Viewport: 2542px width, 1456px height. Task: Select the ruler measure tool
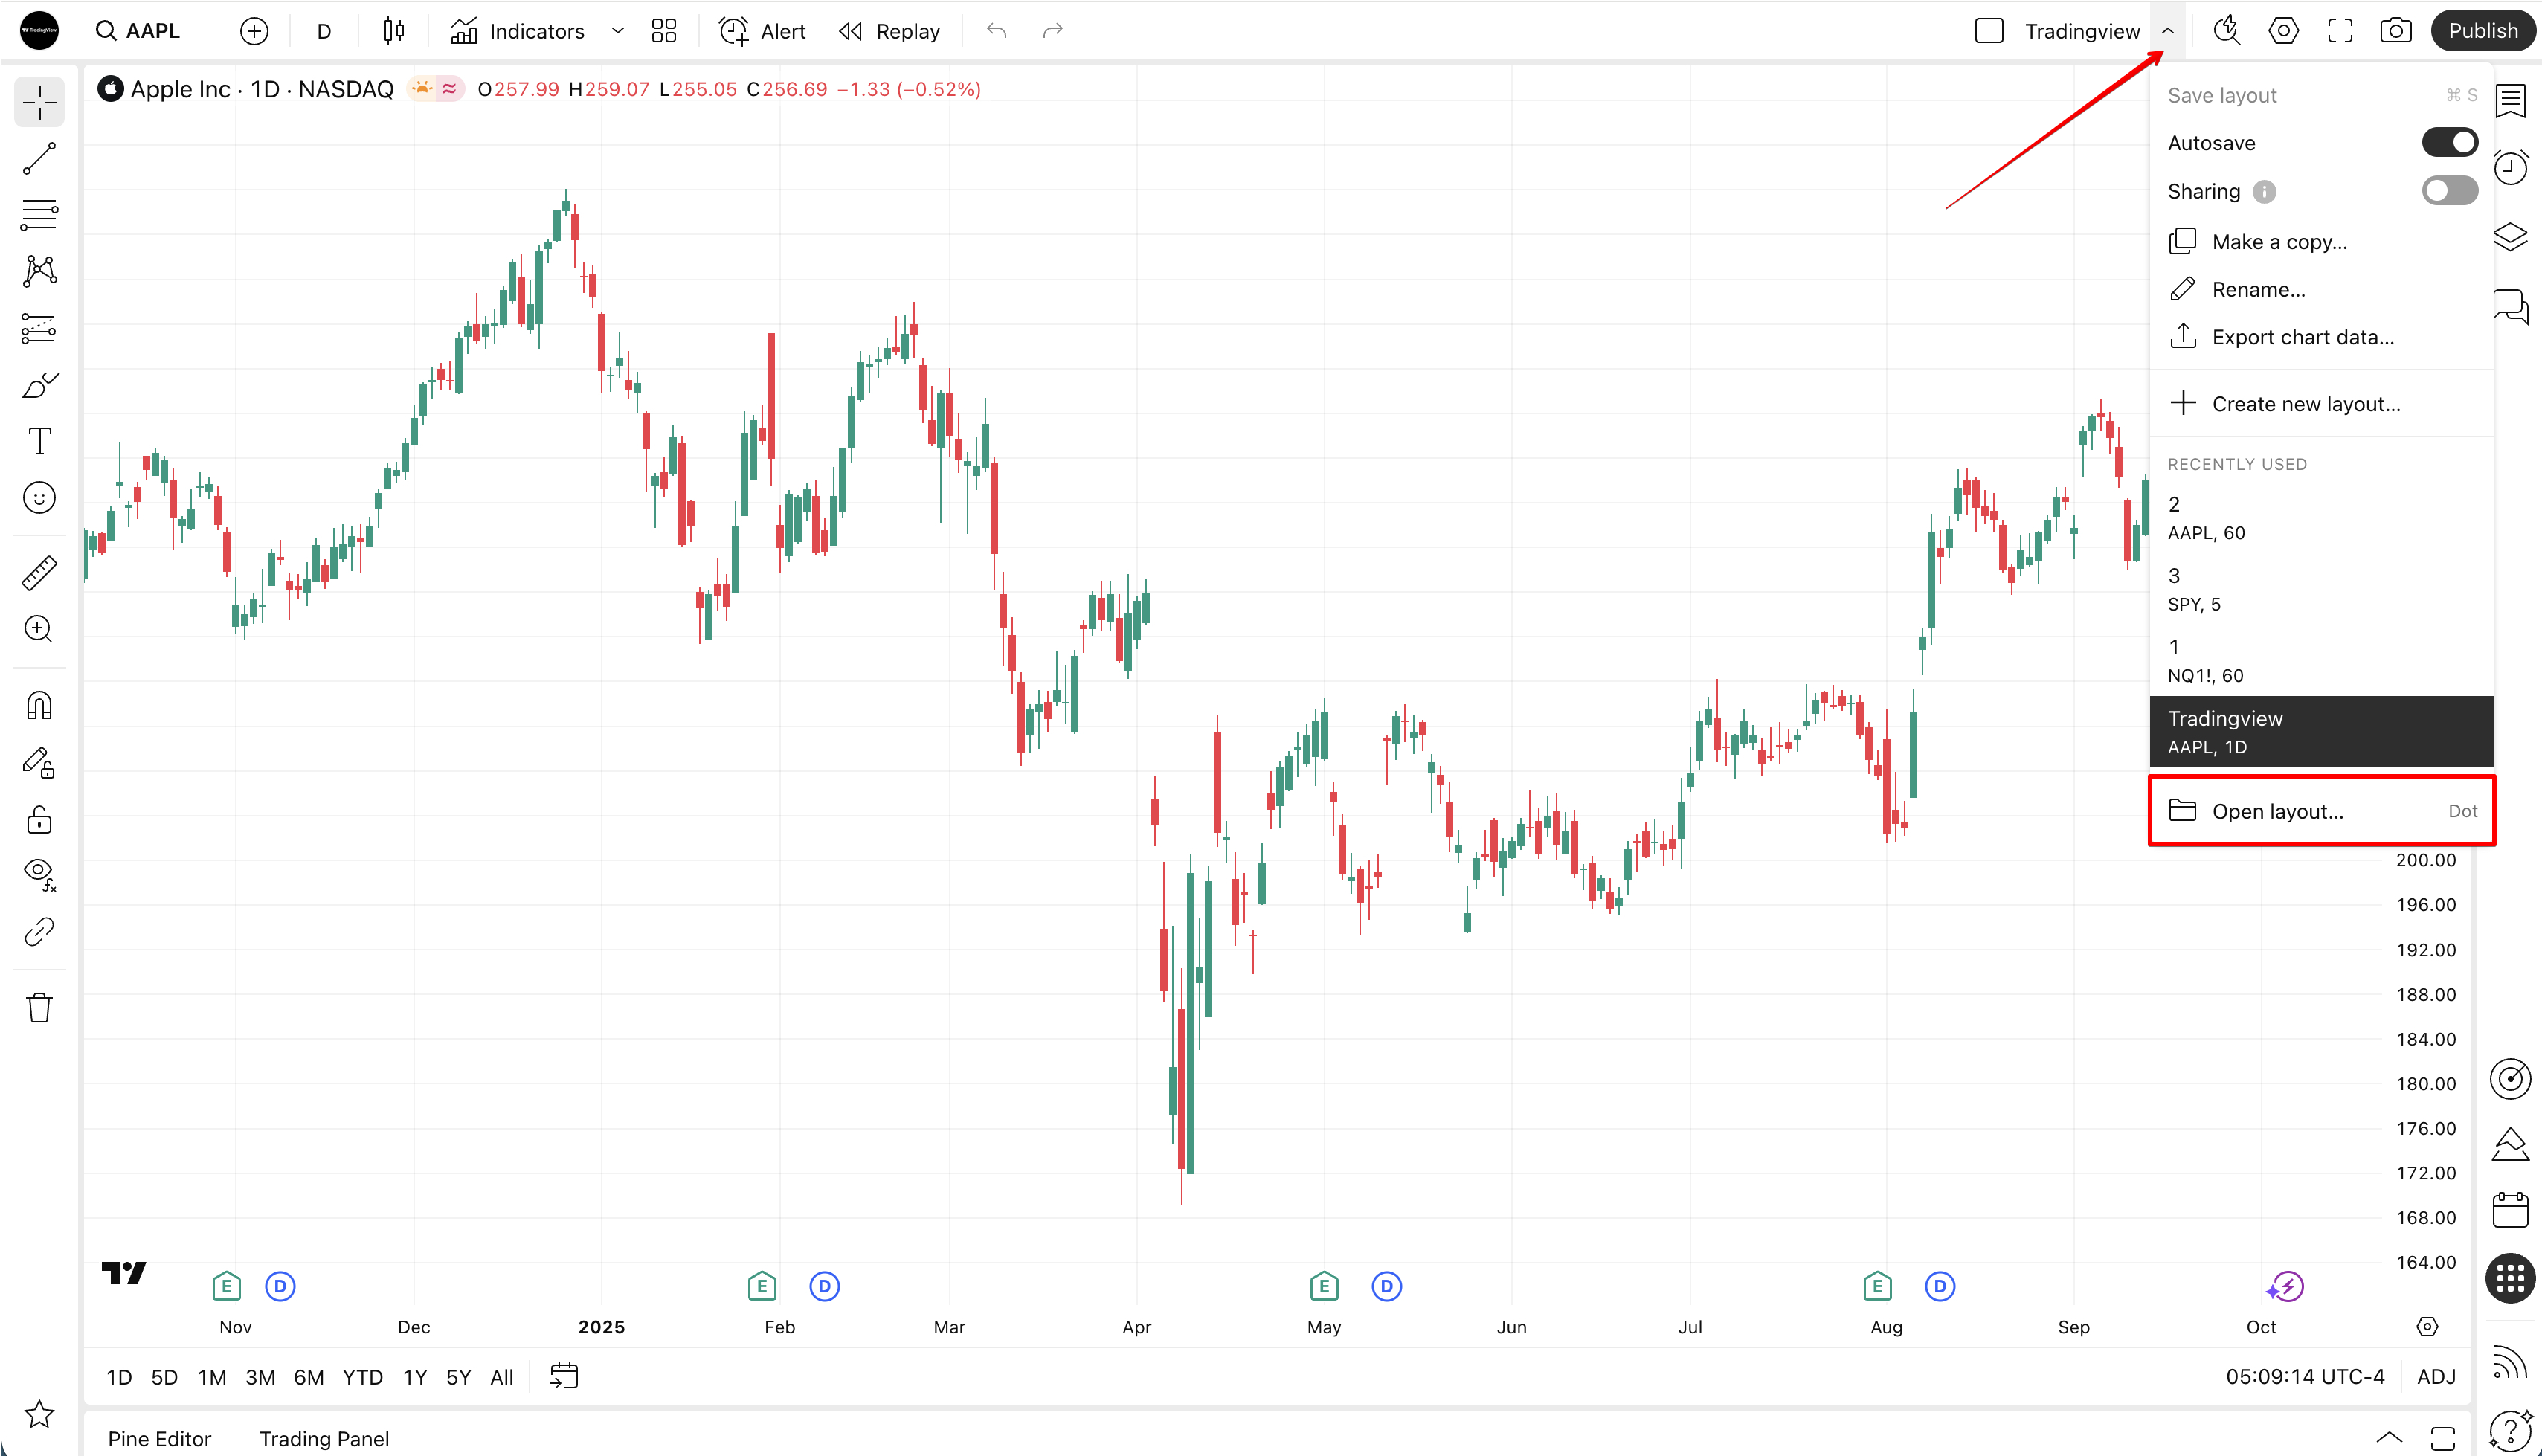[x=40, y=573]
